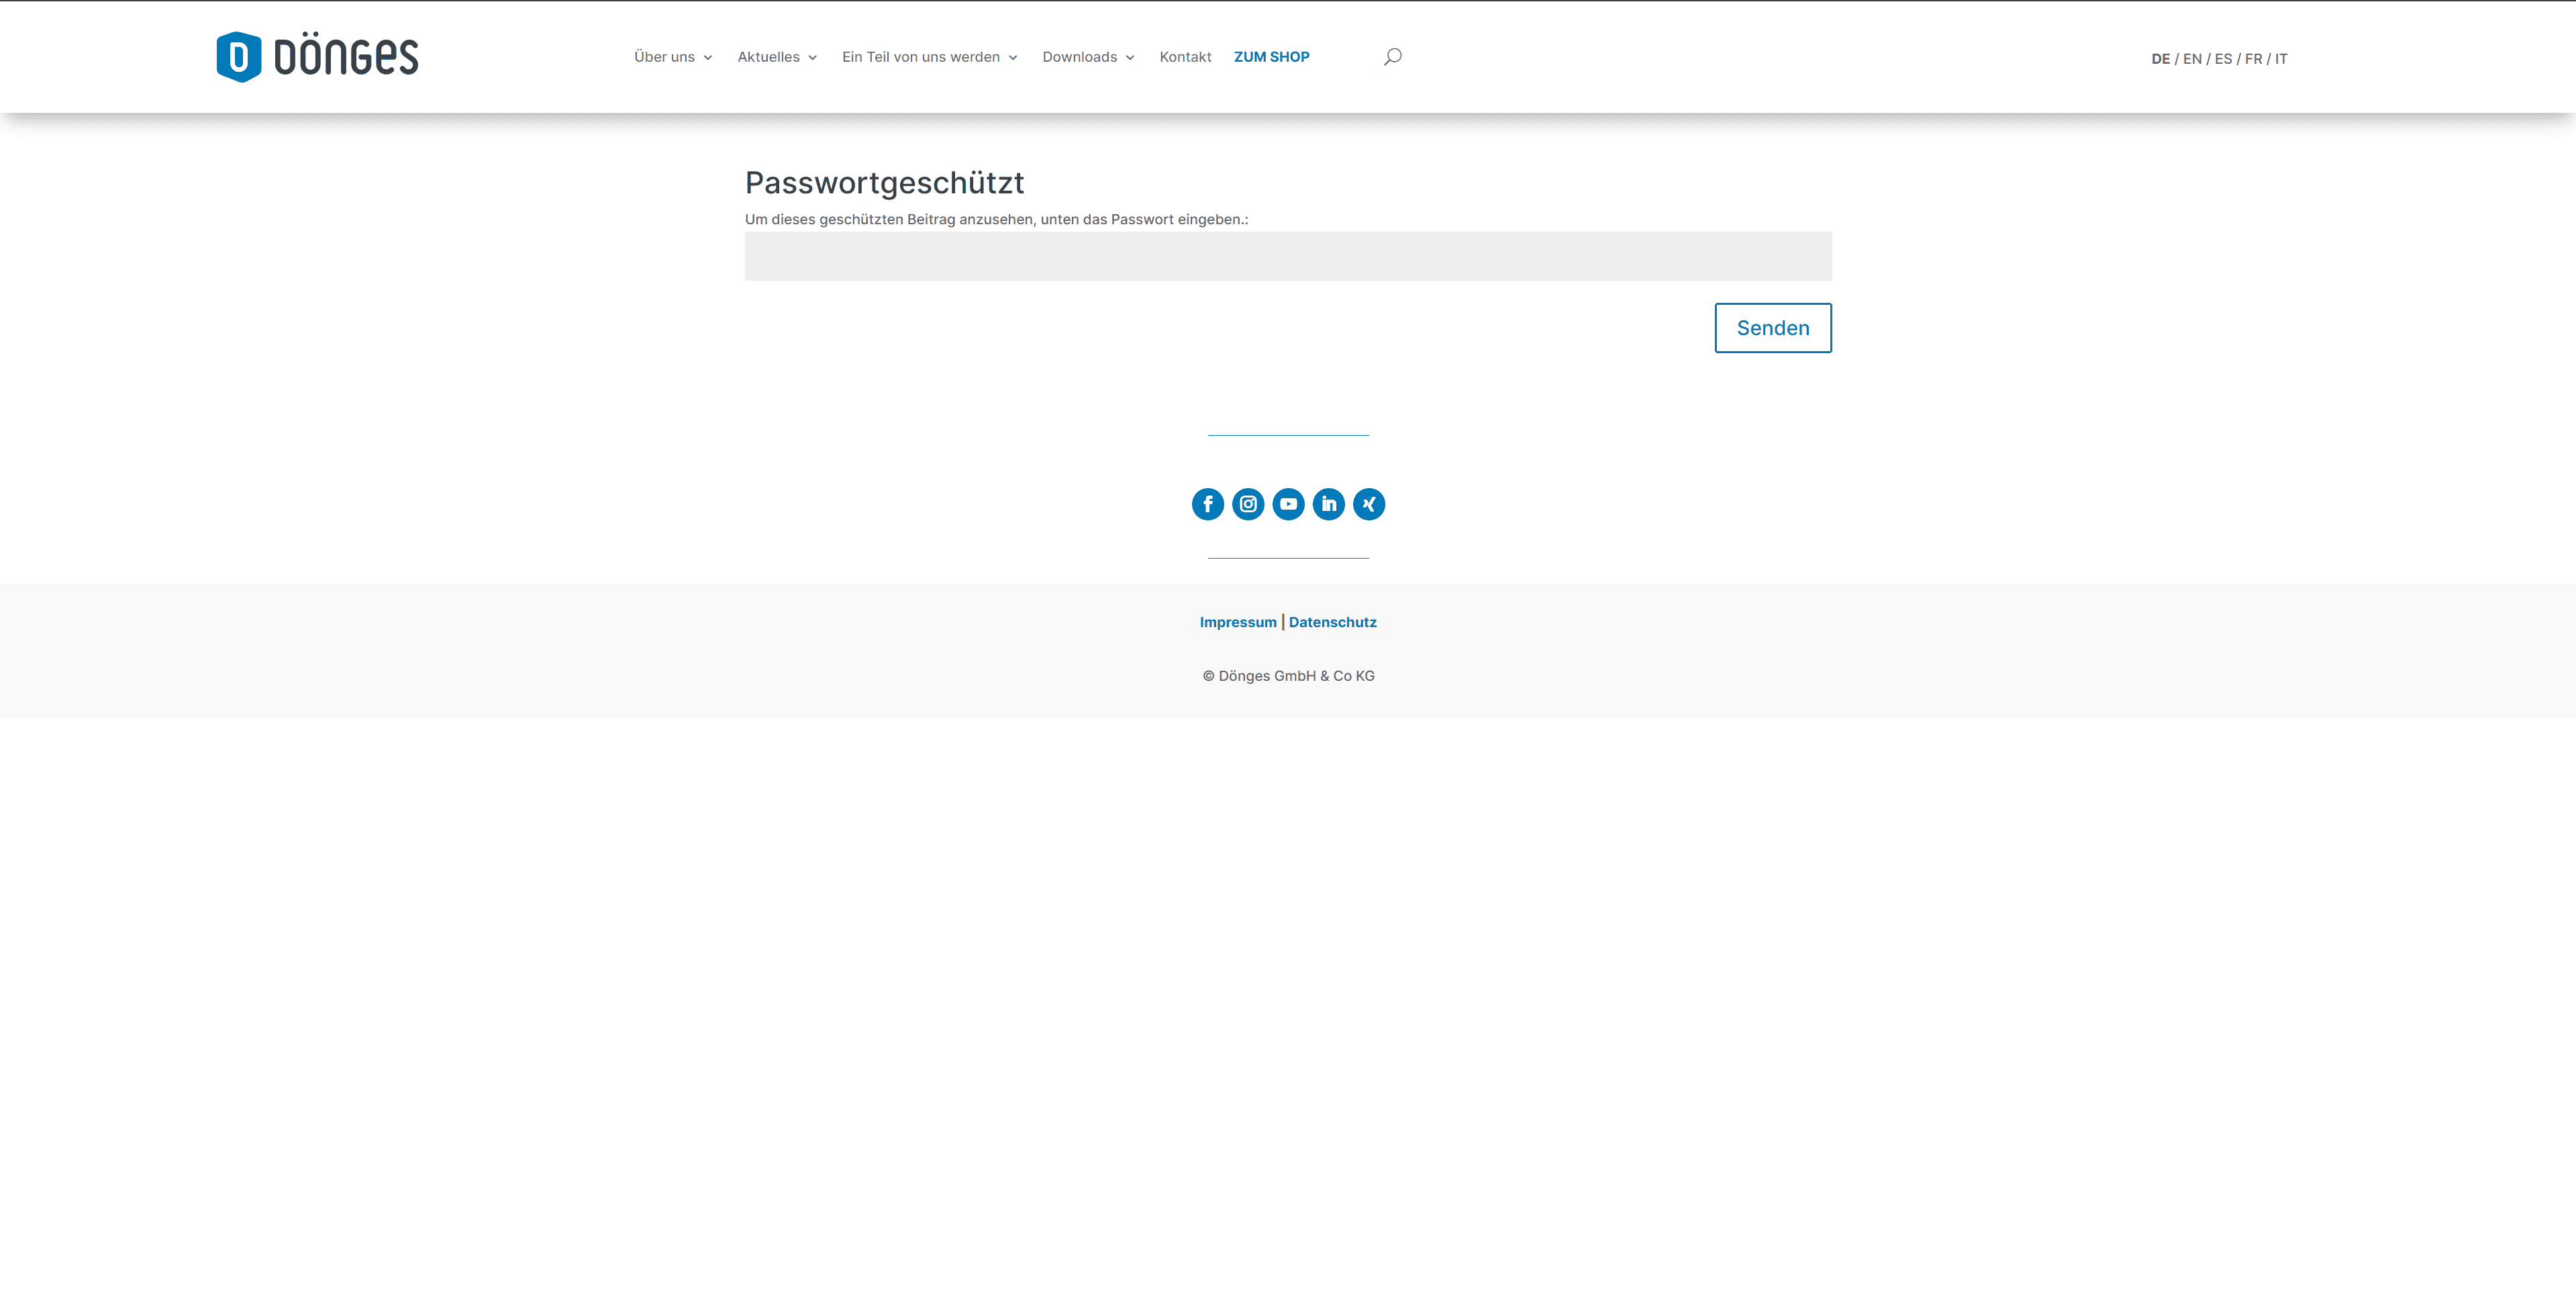Open the Facebook social icon
Image resolution: width=2576 pixels, height=1314 pixels.
tap(1207, 504)
